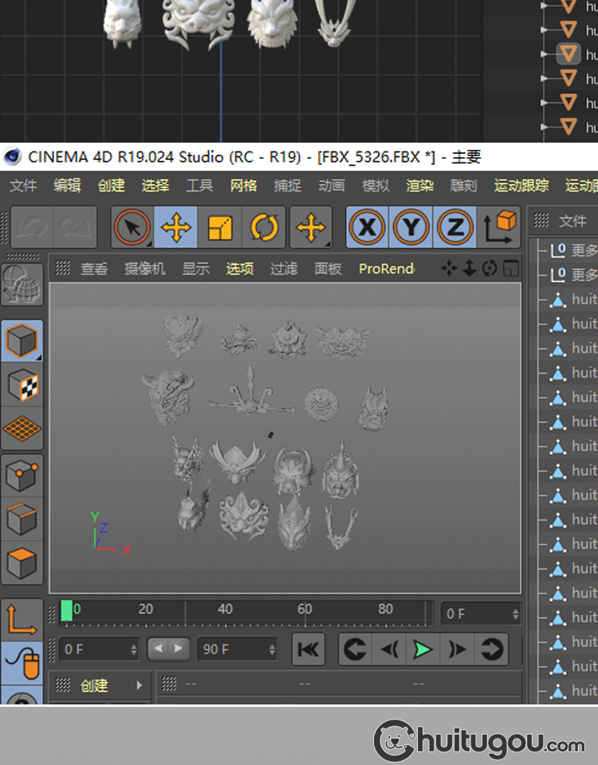This screenshot has width=598, height=765.
Task: Open the 雕刻 menu
Action: pos(464,186)
